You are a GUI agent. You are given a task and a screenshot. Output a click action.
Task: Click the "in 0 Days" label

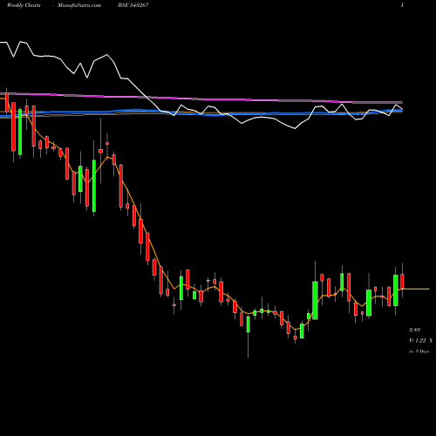[x=419, y=351]
